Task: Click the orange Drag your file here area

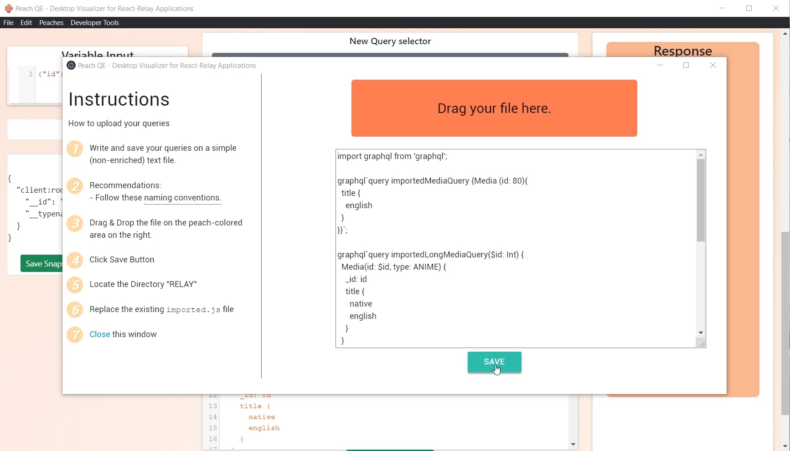Action: coord(494,108)
